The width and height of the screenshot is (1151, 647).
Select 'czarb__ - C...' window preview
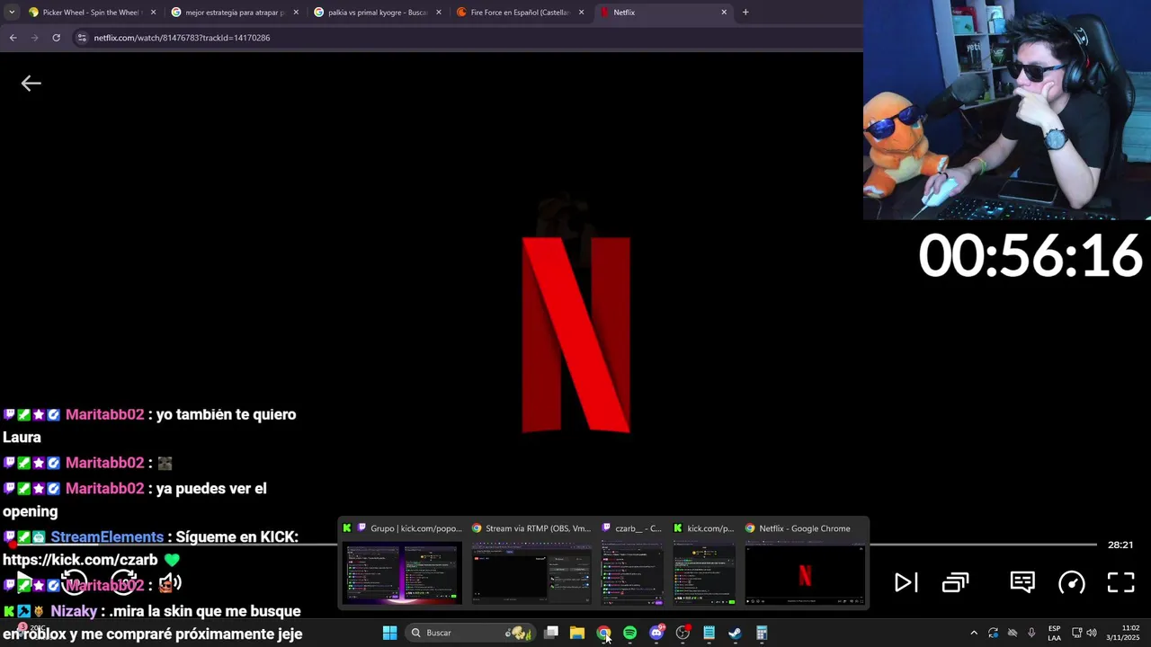632,563
